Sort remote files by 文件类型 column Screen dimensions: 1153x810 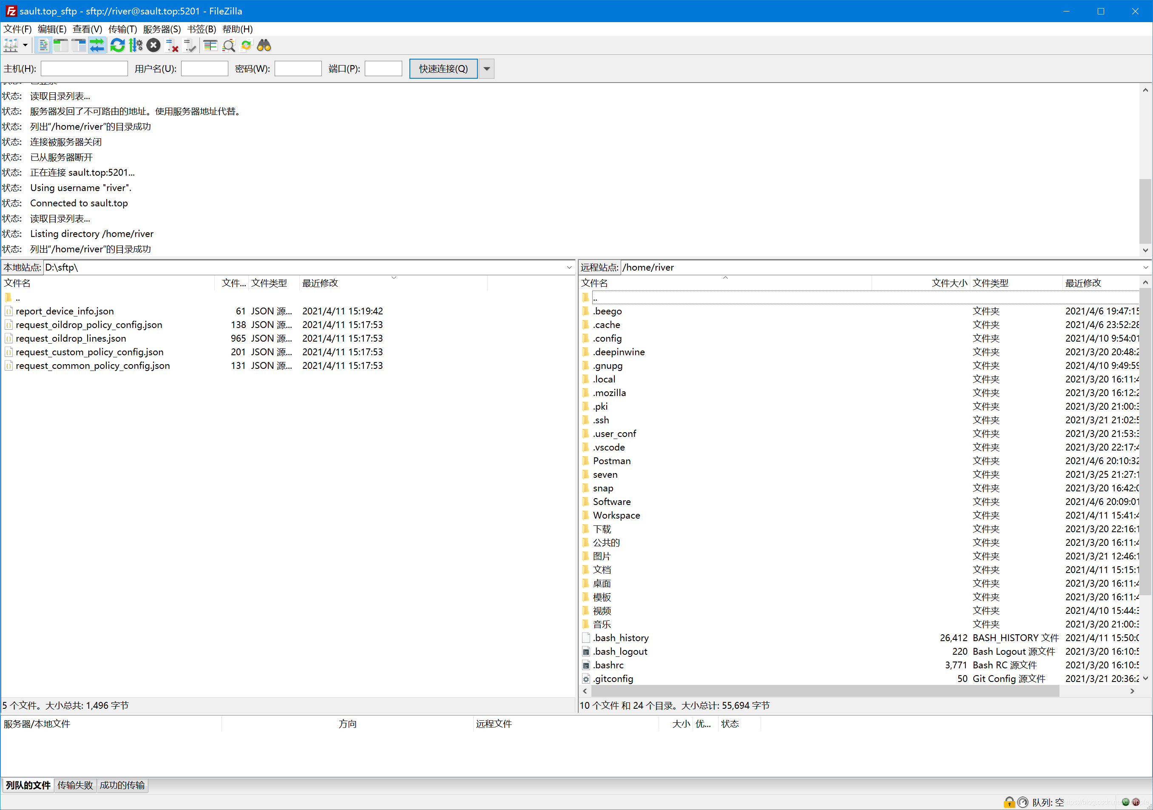[x=1015, y=283]
